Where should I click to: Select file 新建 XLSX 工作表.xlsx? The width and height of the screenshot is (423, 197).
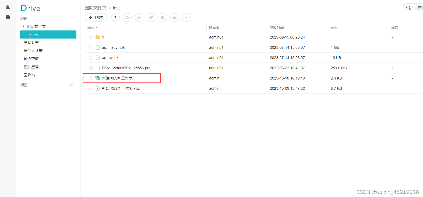click(121, 88)
